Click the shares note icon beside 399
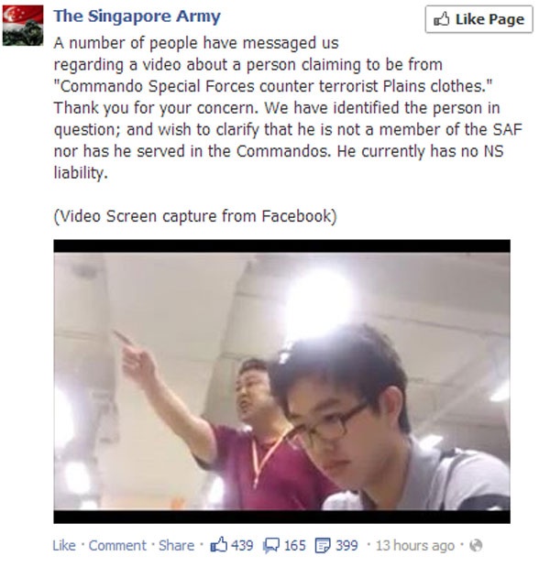Image resolution: width=550 pixels, height=567 pixels. [x=323, y=546]
